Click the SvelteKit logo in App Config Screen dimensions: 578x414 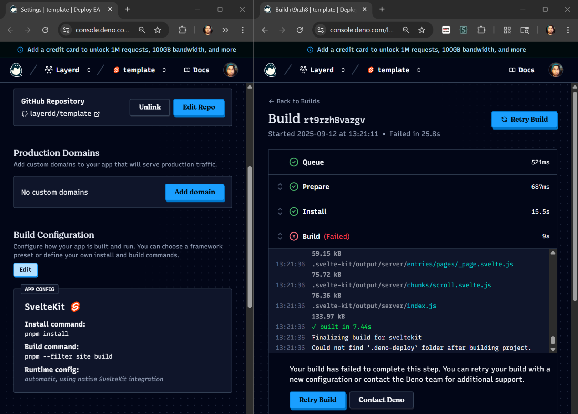pos(75,307)
